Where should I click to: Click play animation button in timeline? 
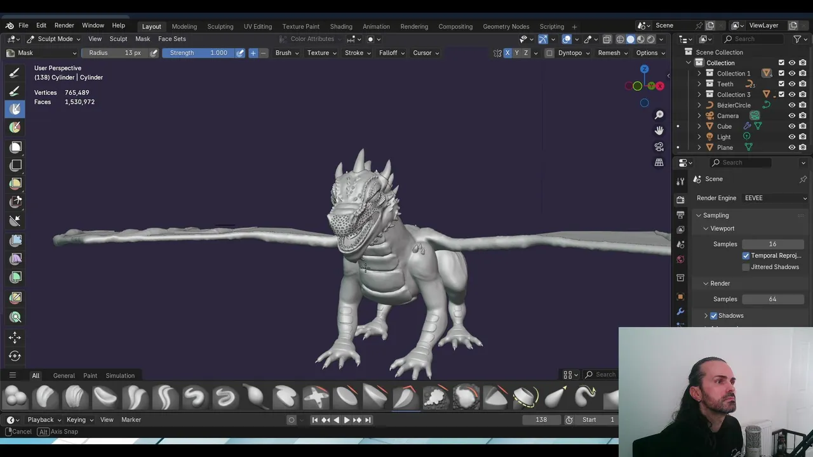[x=346, y=420]
